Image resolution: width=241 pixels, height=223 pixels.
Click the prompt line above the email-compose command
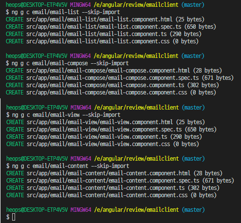[x=105, y=56]
